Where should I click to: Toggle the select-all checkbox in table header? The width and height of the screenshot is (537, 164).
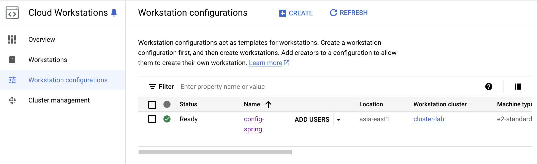[x=152, y=105]
